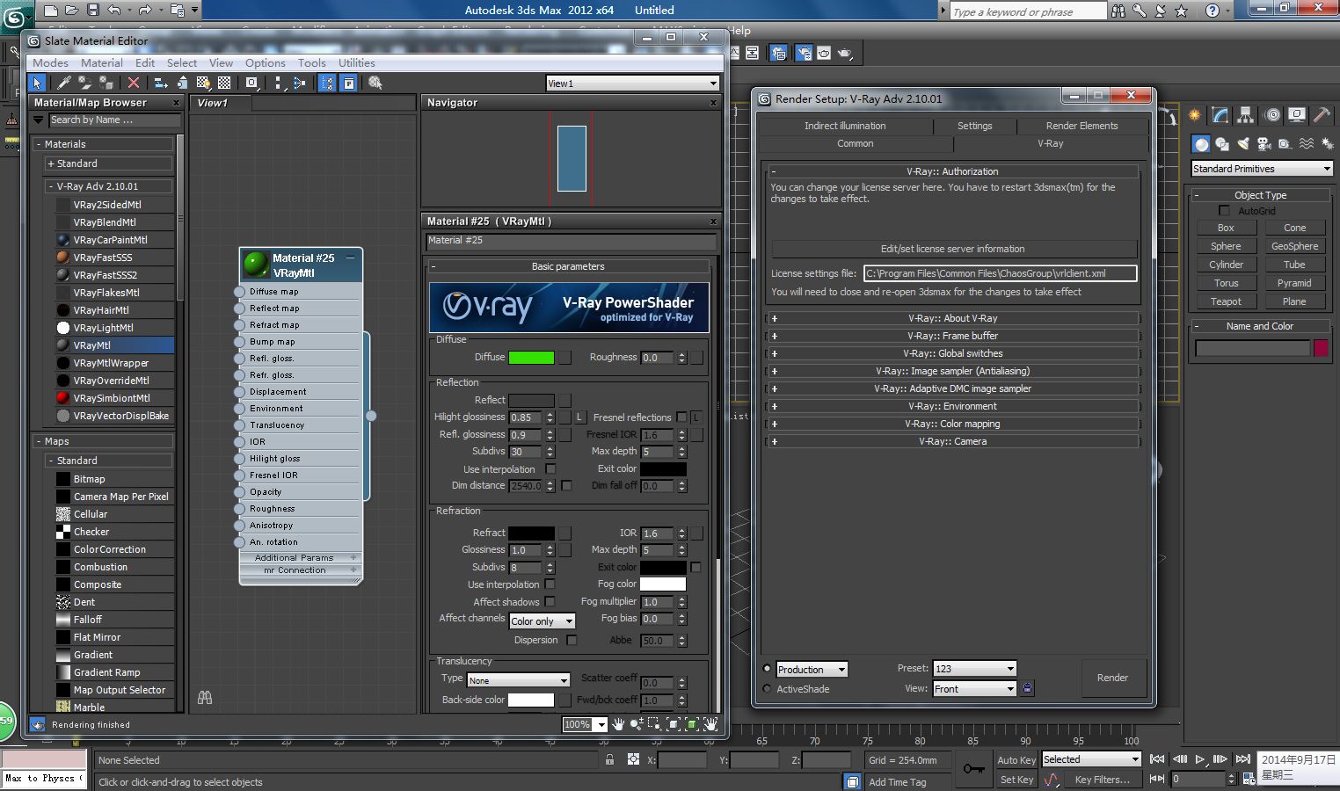Click Edit/set license server information button
The height and width of the screenshot is (791, 1340).
click(953, 249)
